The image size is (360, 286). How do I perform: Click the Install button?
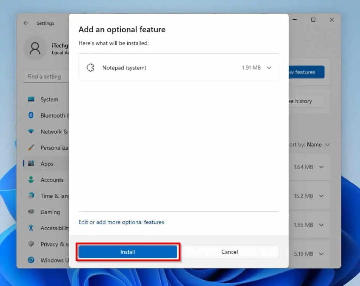pyautogui.click(x=128, y=252)
